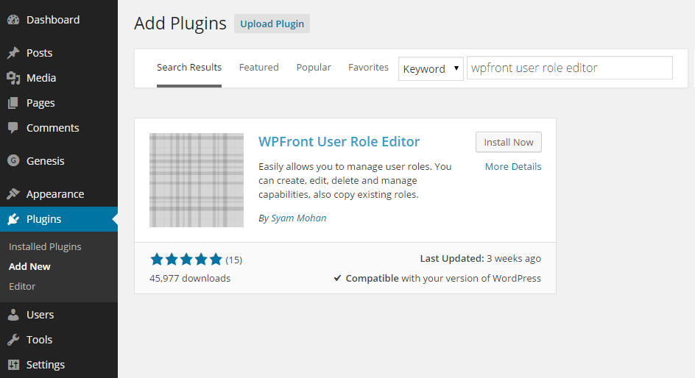Viewport: 695px width, 378px height.
Task: Click the Compatible with your version text
Action: pyautogui.click(x=443, y=279)
